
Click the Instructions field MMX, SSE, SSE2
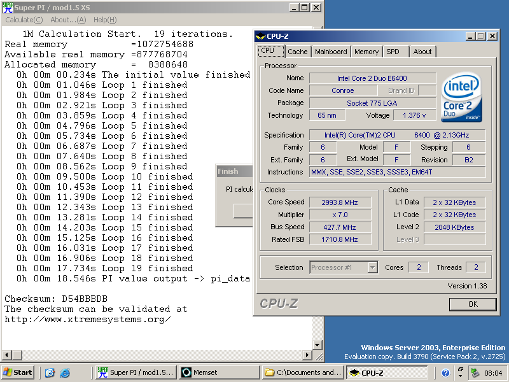click(397, 172)
